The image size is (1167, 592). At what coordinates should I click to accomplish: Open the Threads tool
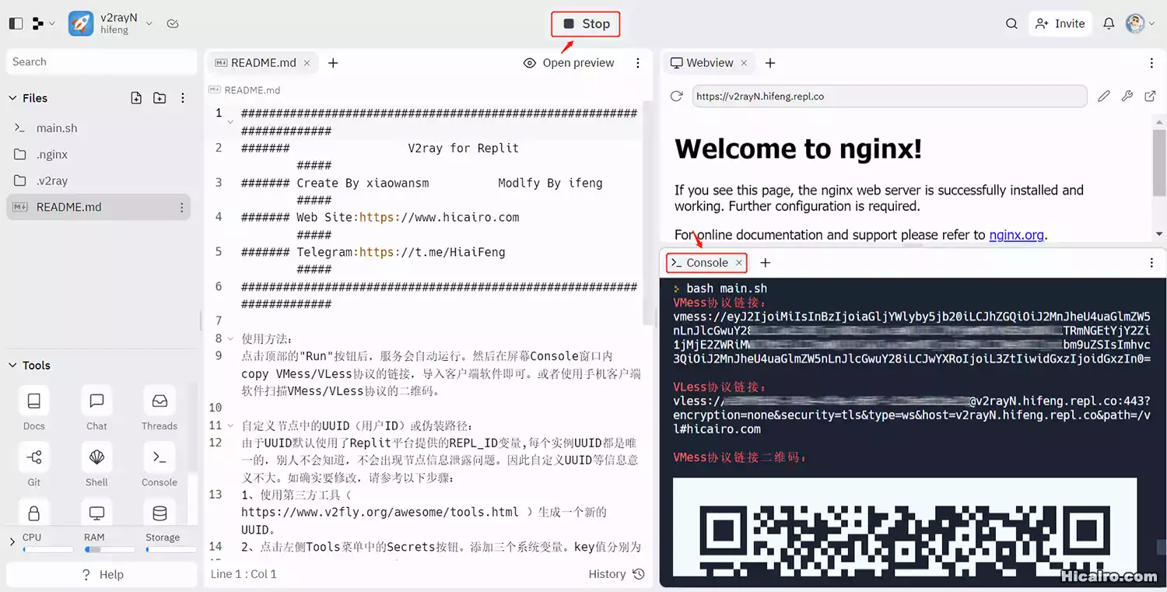click(x=159, y=408)
